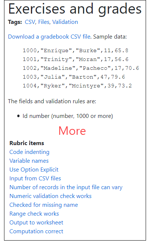The image size is (153, 245).
Task: Open Code indenting rubric item
Action: (29, 152)
